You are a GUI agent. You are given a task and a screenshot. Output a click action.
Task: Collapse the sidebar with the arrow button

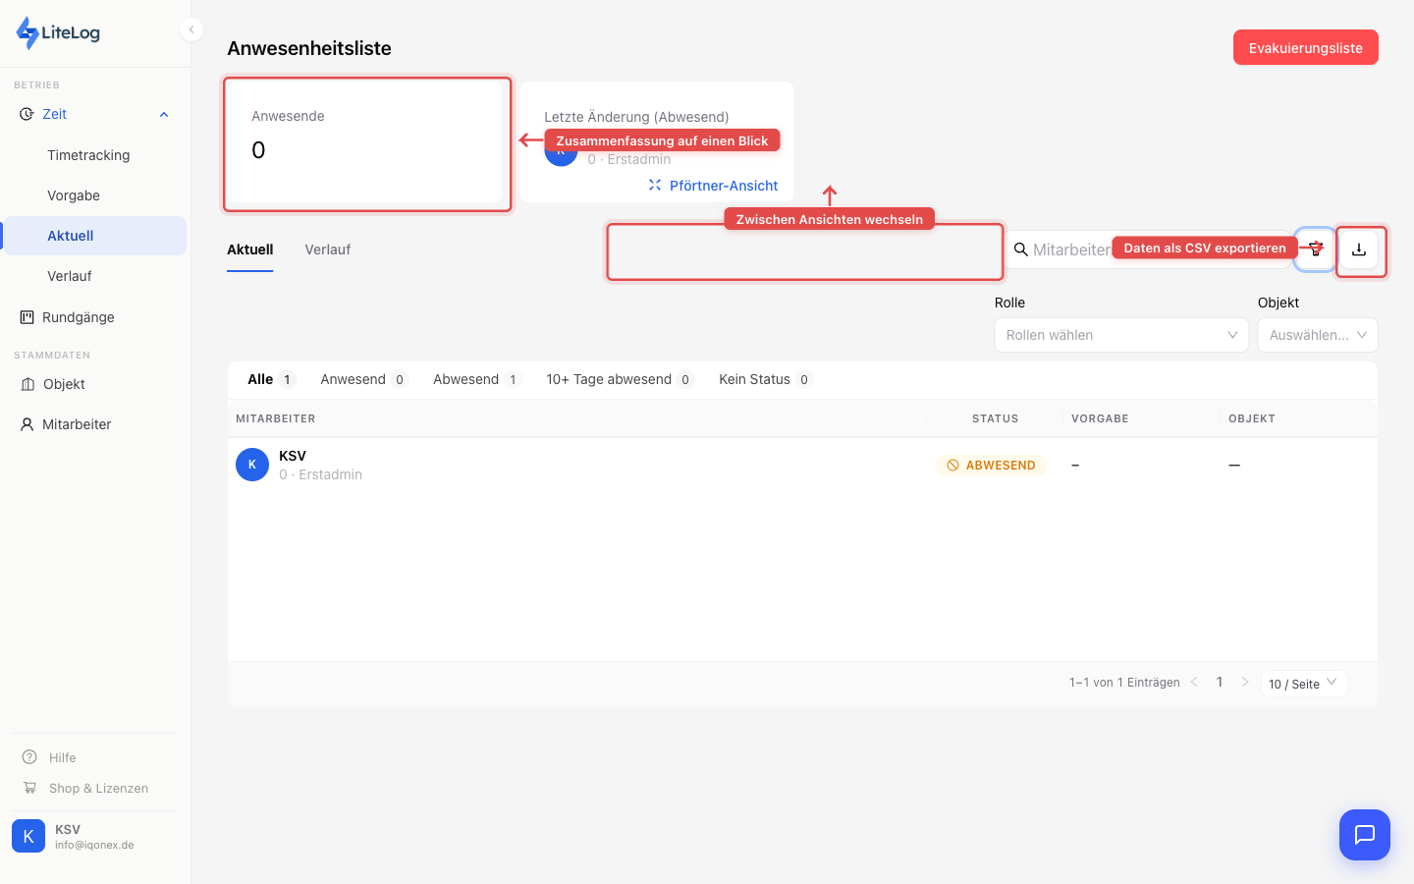(191, 29)
